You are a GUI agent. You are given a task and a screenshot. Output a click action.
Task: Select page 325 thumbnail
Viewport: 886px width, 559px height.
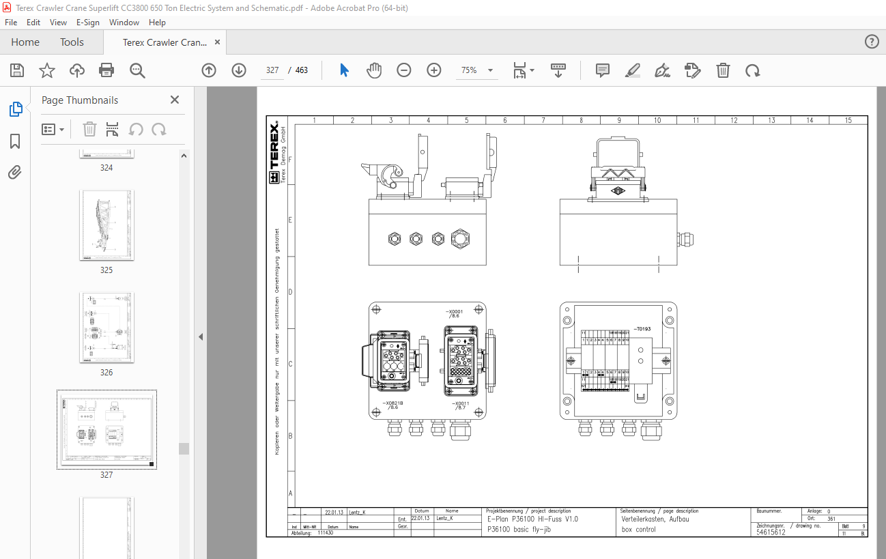coord(106,225)
